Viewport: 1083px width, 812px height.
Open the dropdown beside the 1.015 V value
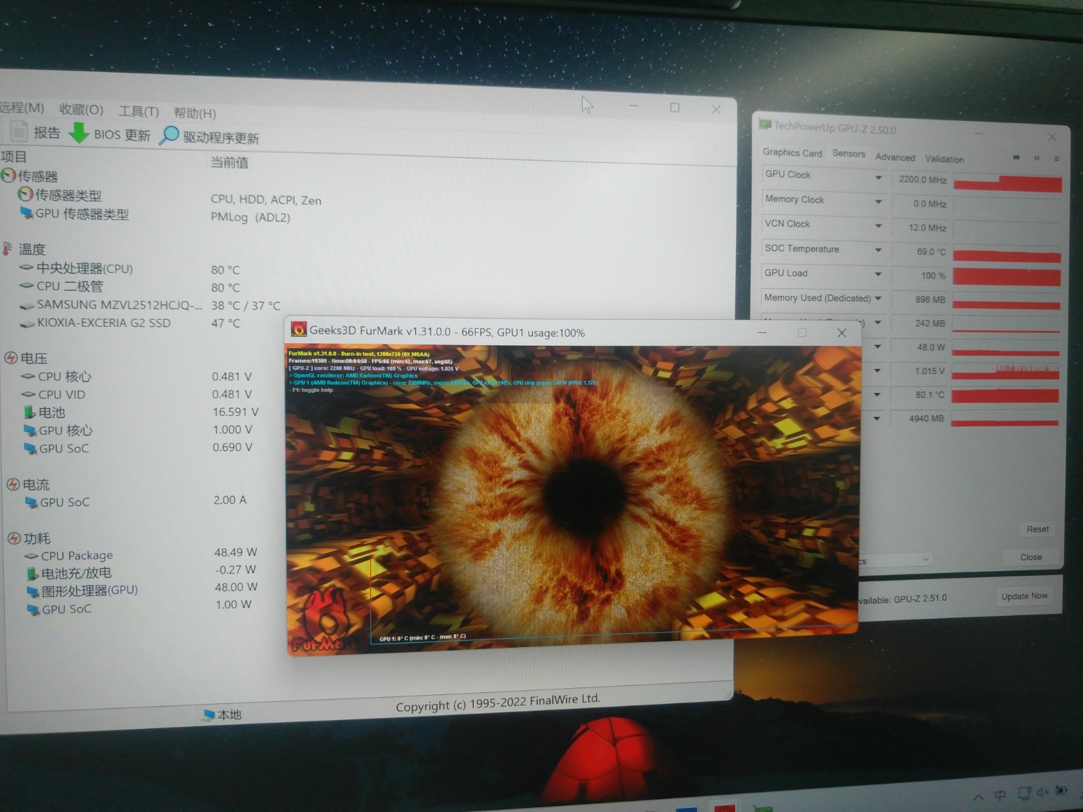(877, 371)
